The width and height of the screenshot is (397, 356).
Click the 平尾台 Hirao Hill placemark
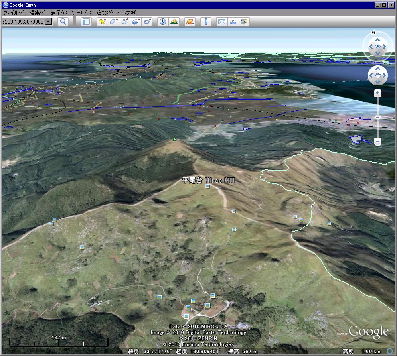(x=207, y=187)
